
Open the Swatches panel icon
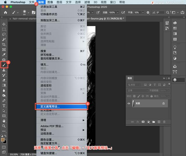click(175, 28)
